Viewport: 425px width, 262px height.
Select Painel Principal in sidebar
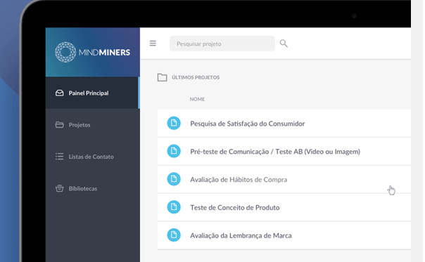[92, 93]
